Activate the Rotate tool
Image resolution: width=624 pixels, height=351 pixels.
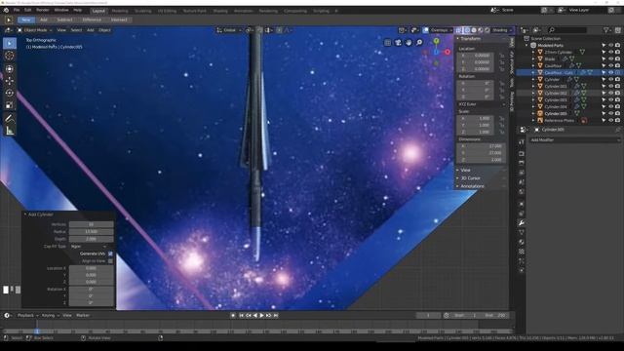pyautogui.click(x=10, y=93)
